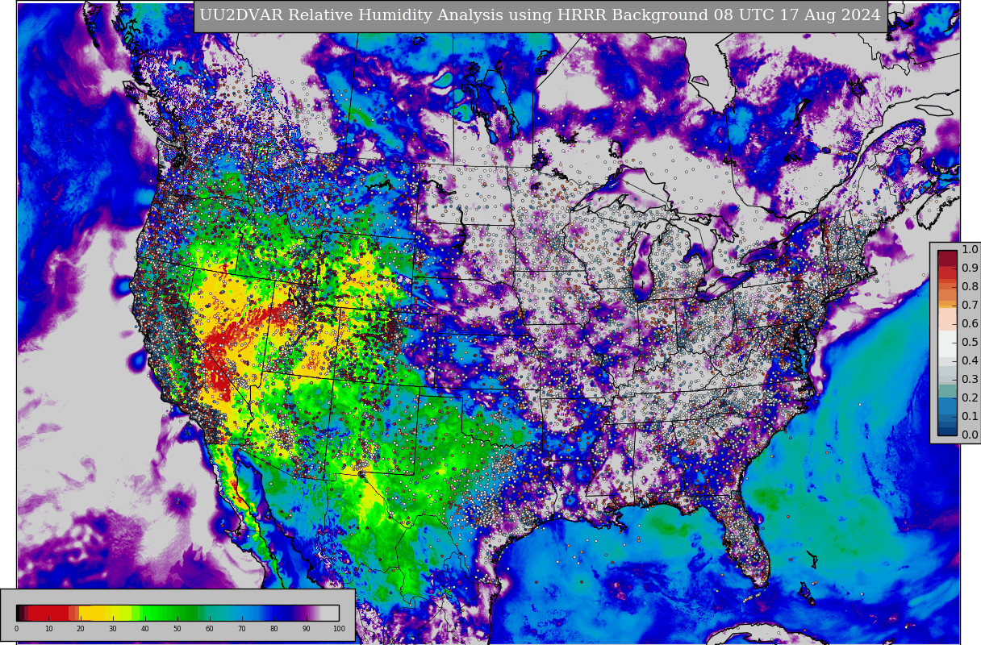981x645 pixels.
Task: Select the 20 tick label on humidity colorbar
Action: 81,629
